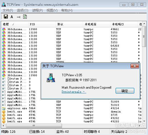Click the first kwifi.exe process icon
The image size is (148, 135).
[4, 112]
